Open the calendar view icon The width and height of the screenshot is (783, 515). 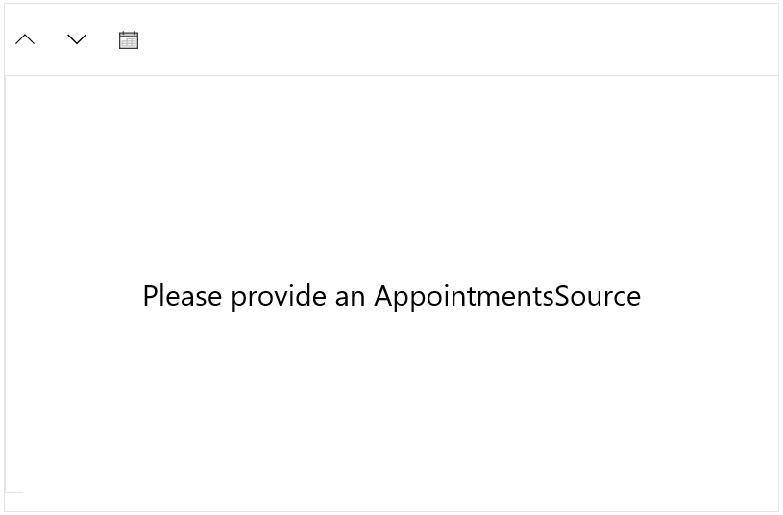[x=129, y=39]
